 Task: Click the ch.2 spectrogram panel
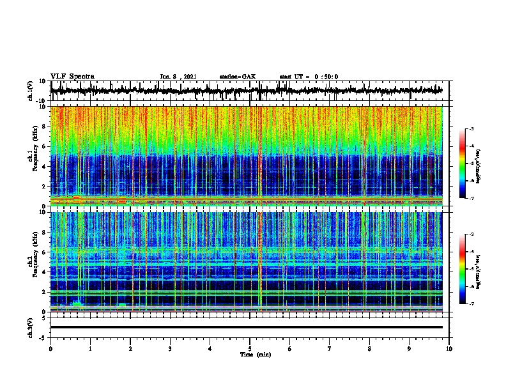[x=247, y=262]
